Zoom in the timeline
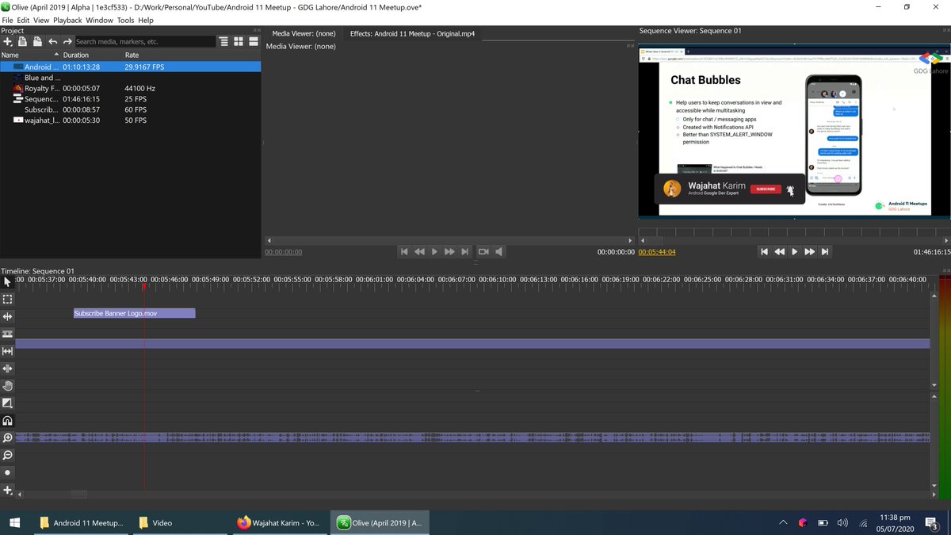 click(8, 438)
